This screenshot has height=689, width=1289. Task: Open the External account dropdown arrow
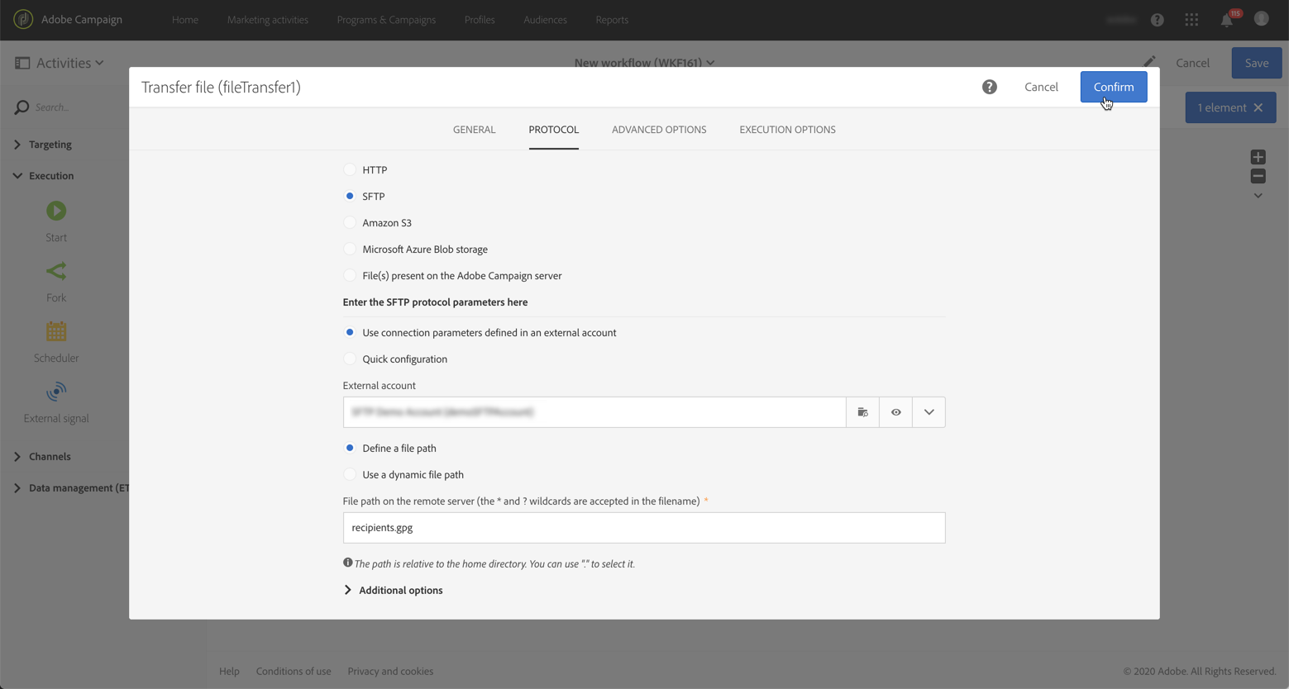(x=929, y=412)
